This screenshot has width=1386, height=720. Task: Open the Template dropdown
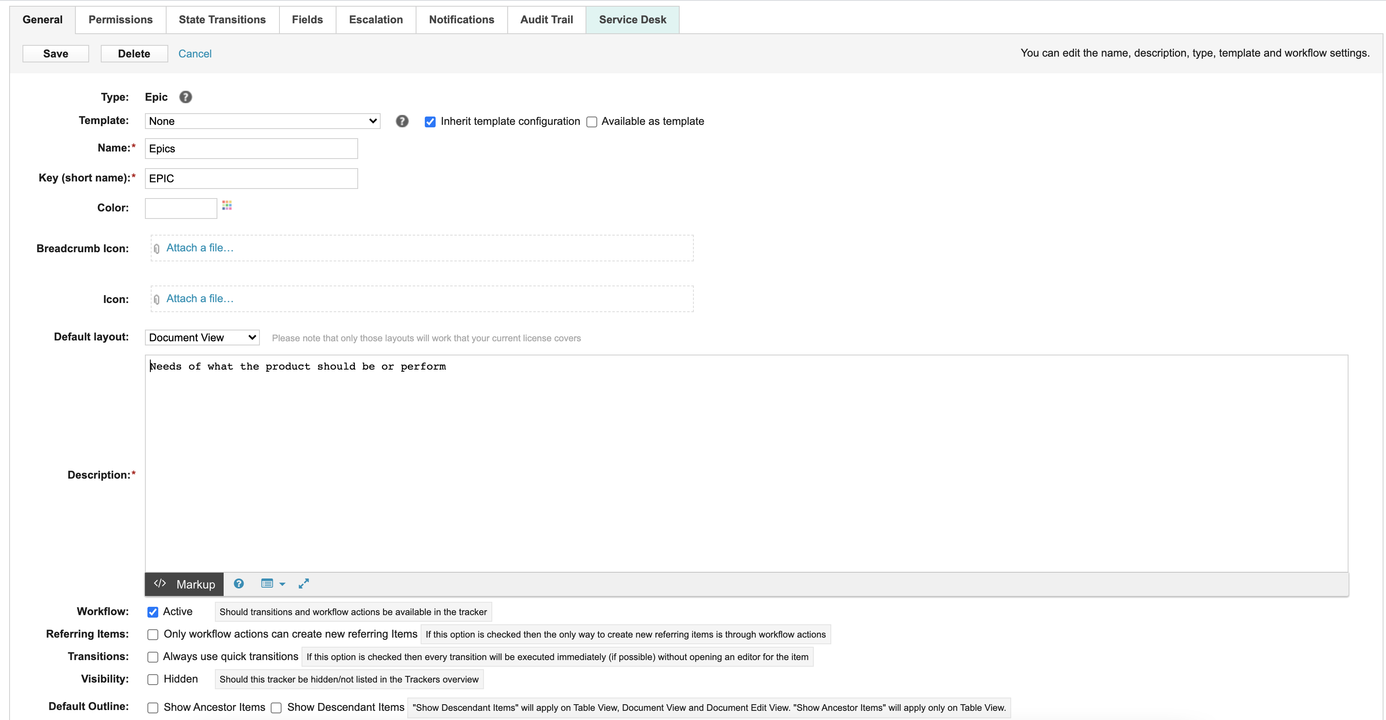(262, 121)
